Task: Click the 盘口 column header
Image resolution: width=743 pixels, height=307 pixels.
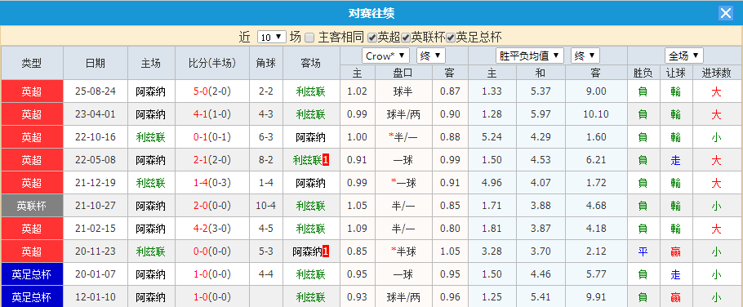Action: pyautogui.click(x=403, y=73)
